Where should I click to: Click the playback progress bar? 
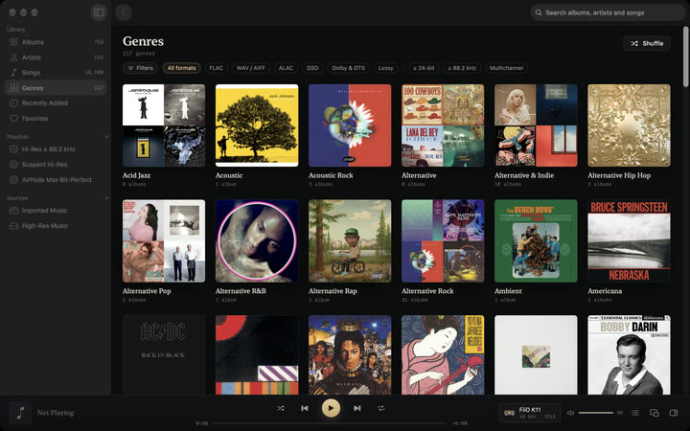330,423
